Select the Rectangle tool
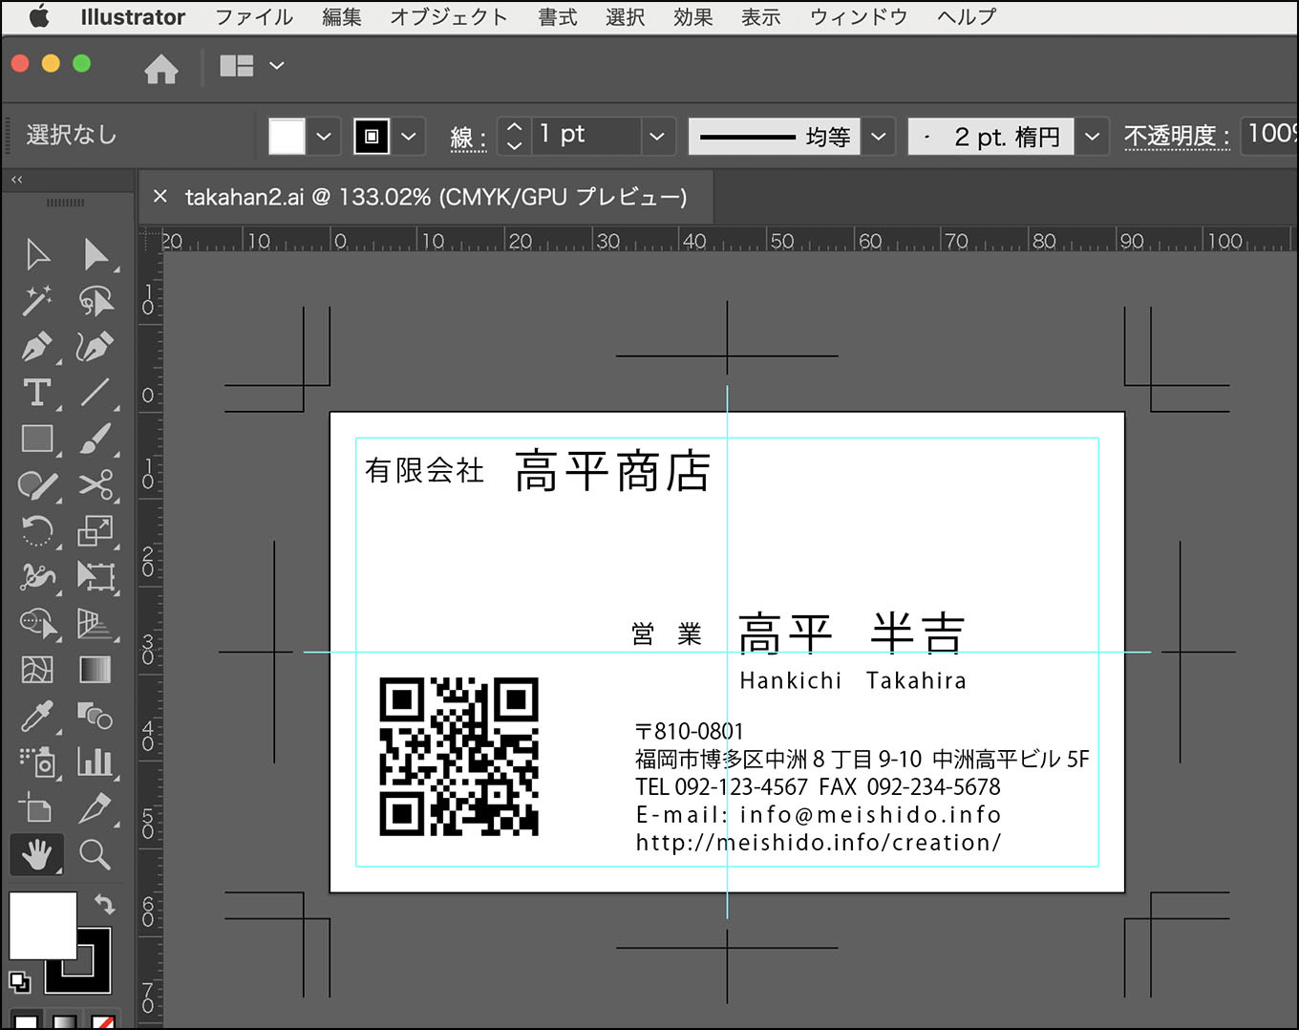The height and width of the screenshot is (1030, 1299). [x=37, y=439]
